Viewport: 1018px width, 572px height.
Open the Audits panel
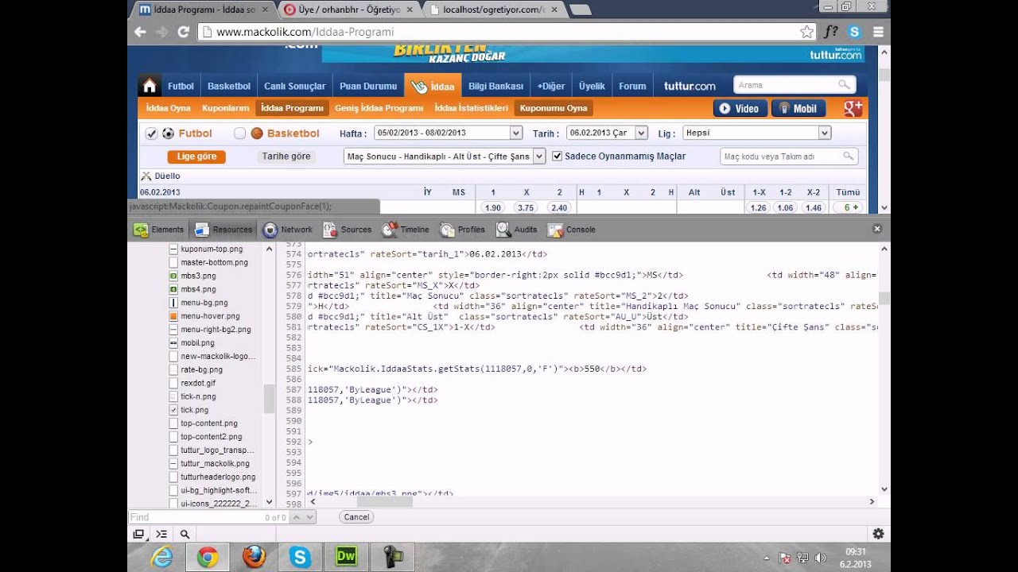point(517,230)
